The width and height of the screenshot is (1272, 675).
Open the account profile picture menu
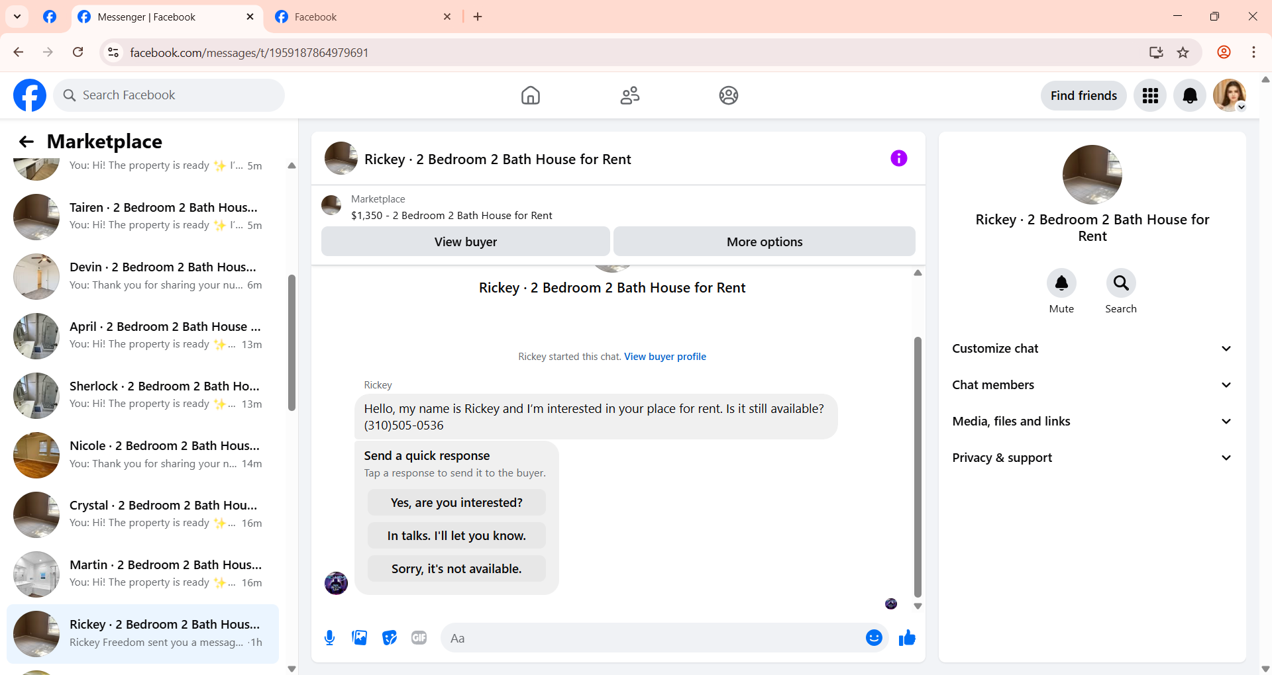click(1230, 95)
